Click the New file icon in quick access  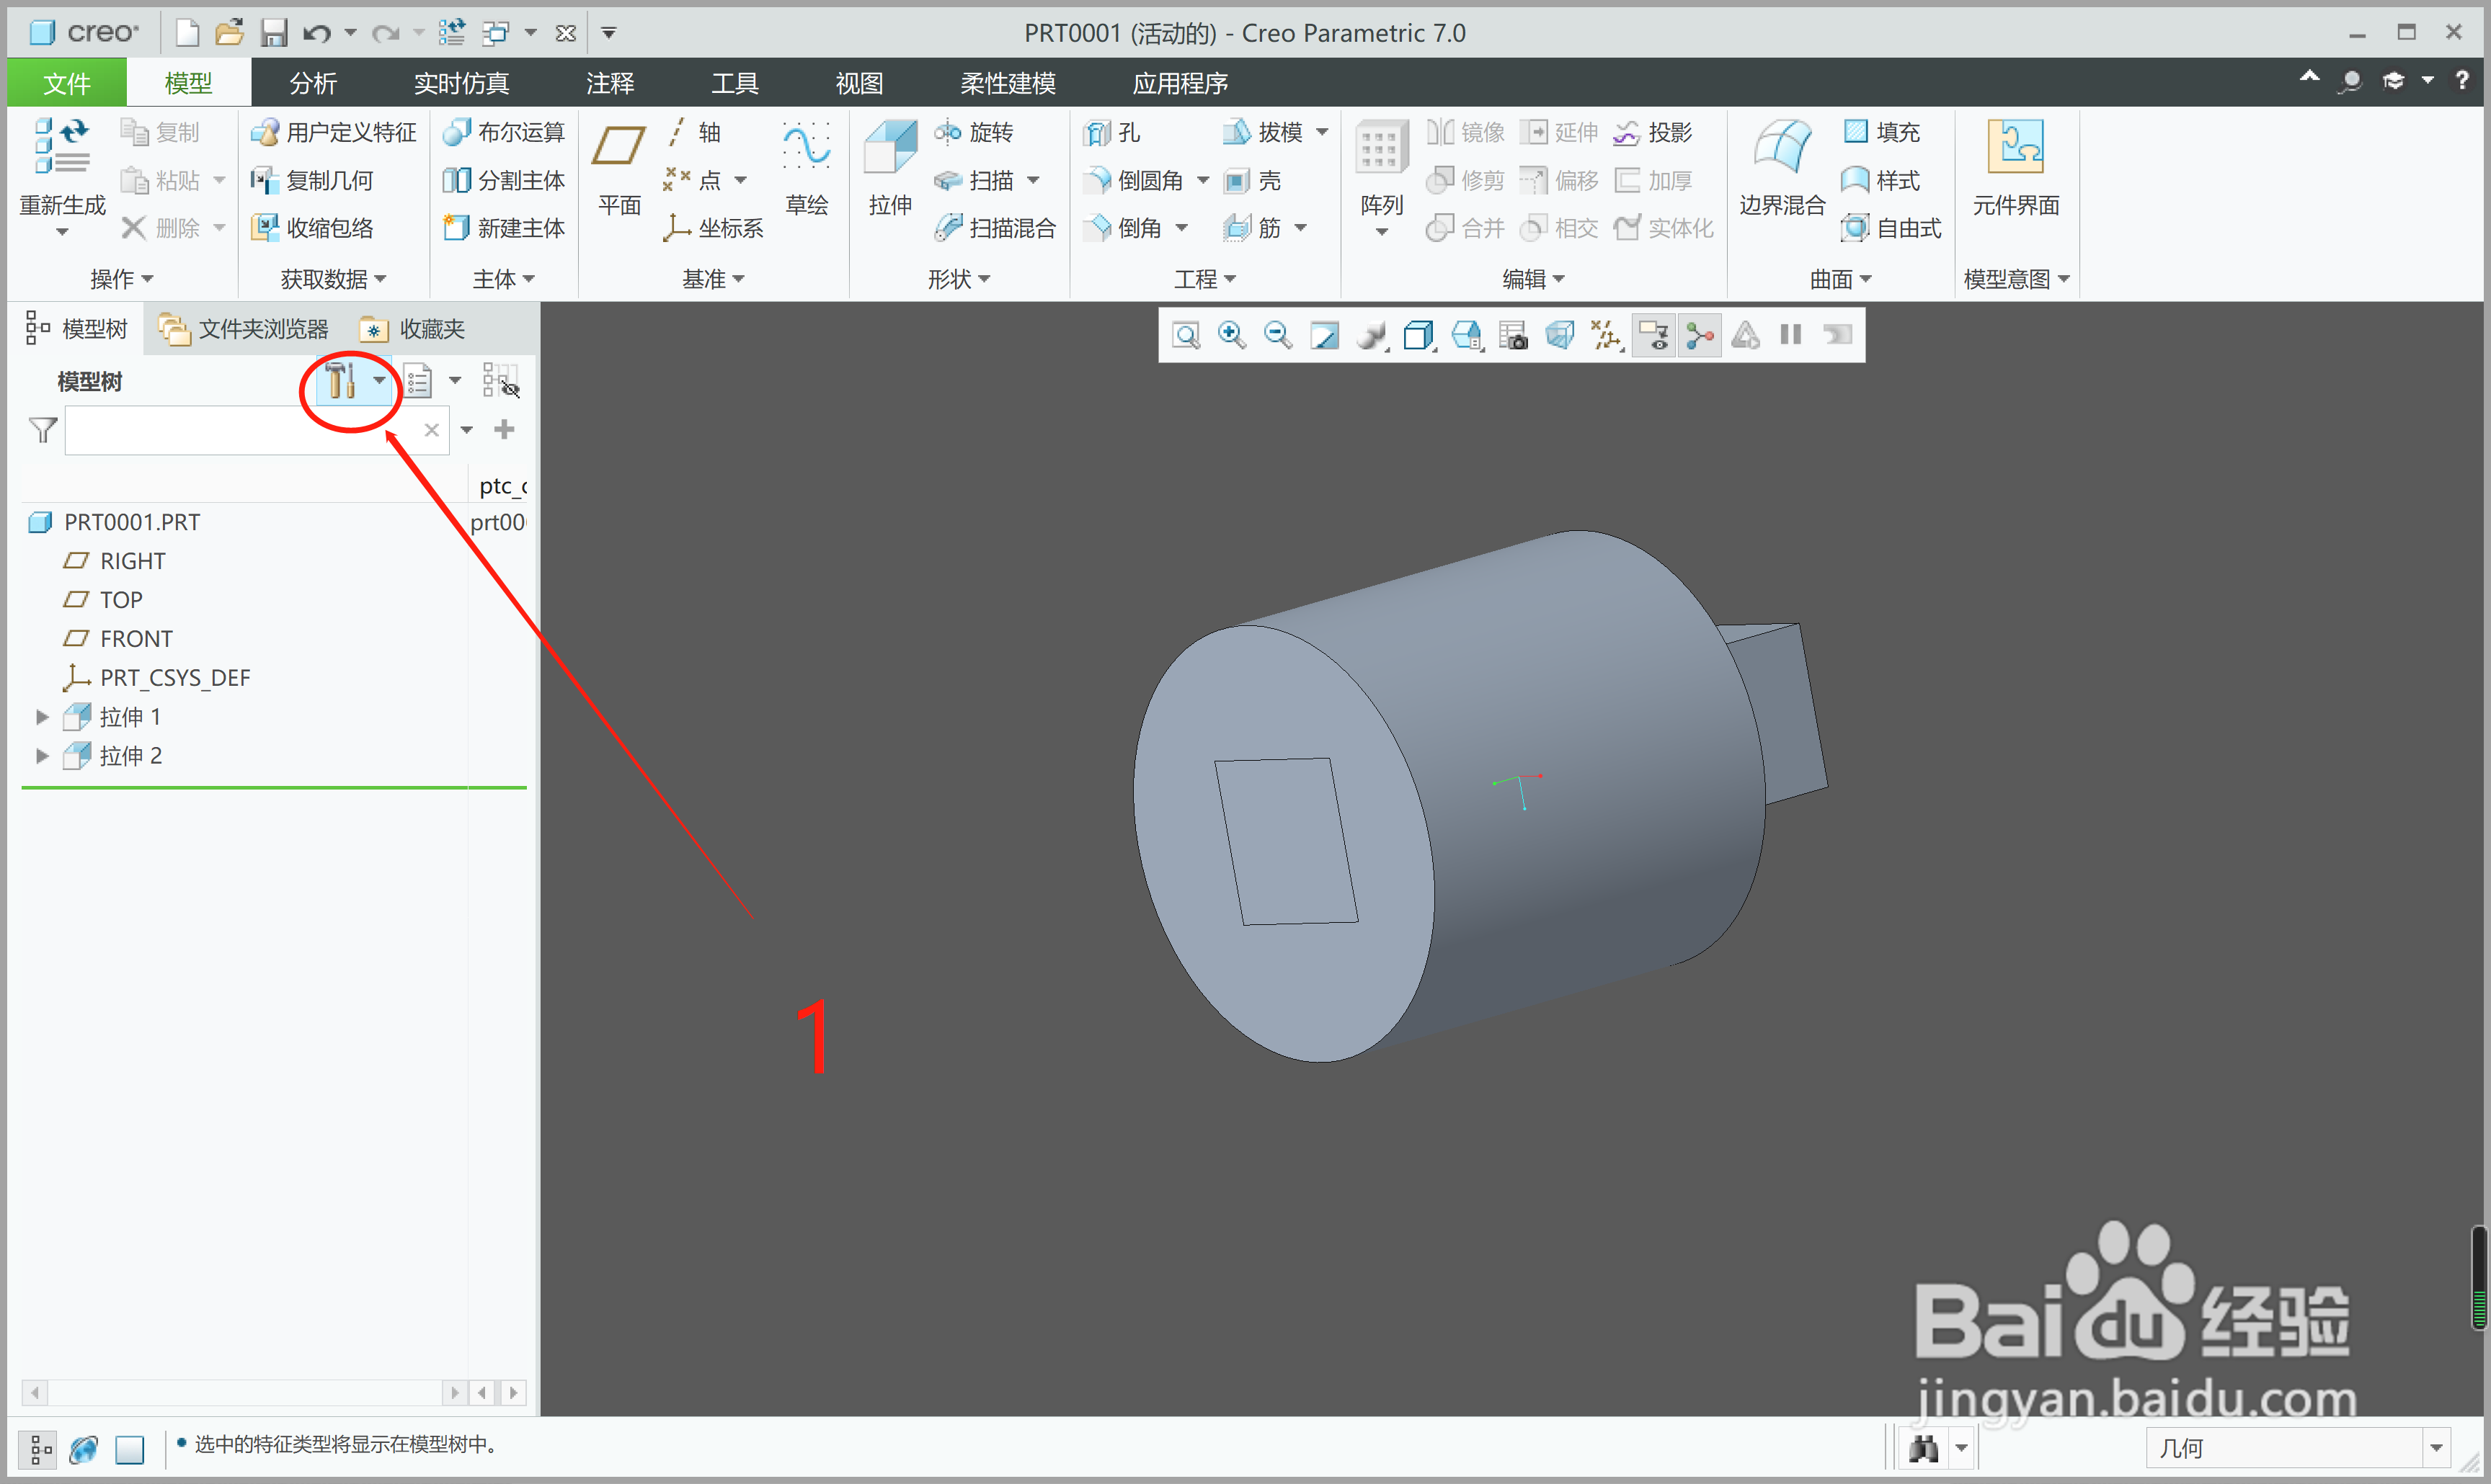coord(187,33)
